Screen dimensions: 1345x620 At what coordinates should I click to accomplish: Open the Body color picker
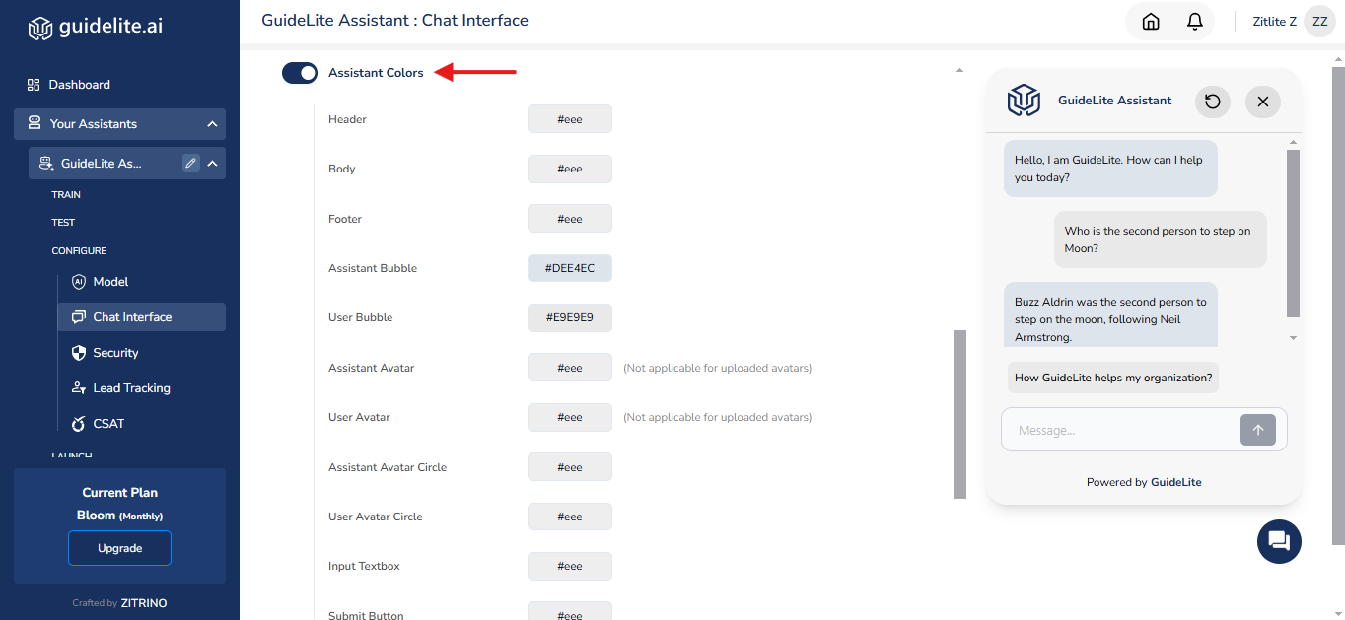pos(570,169)
